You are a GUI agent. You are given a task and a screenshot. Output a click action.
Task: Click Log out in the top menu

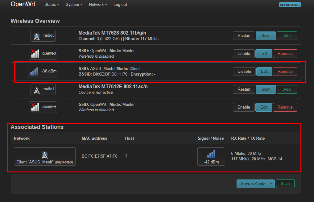[120, 4]
